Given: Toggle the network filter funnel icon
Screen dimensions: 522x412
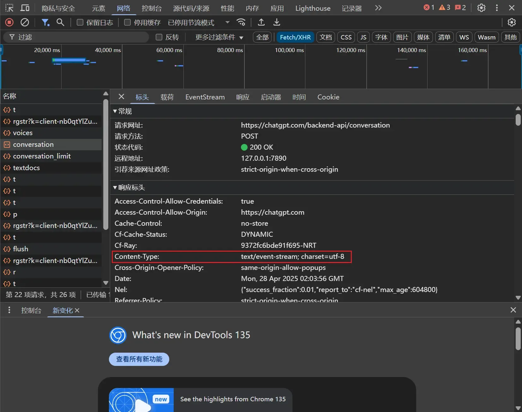Looking at the screenshot, I should 45,22.
